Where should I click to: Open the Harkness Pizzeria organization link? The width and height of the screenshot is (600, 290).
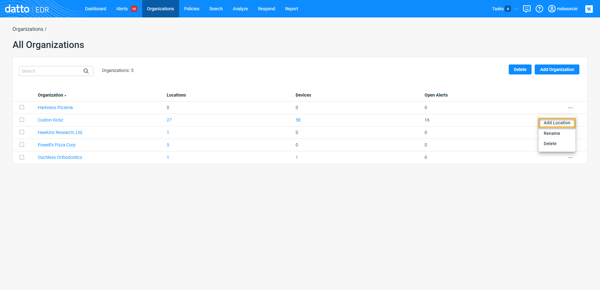click(x=55, y=107)
